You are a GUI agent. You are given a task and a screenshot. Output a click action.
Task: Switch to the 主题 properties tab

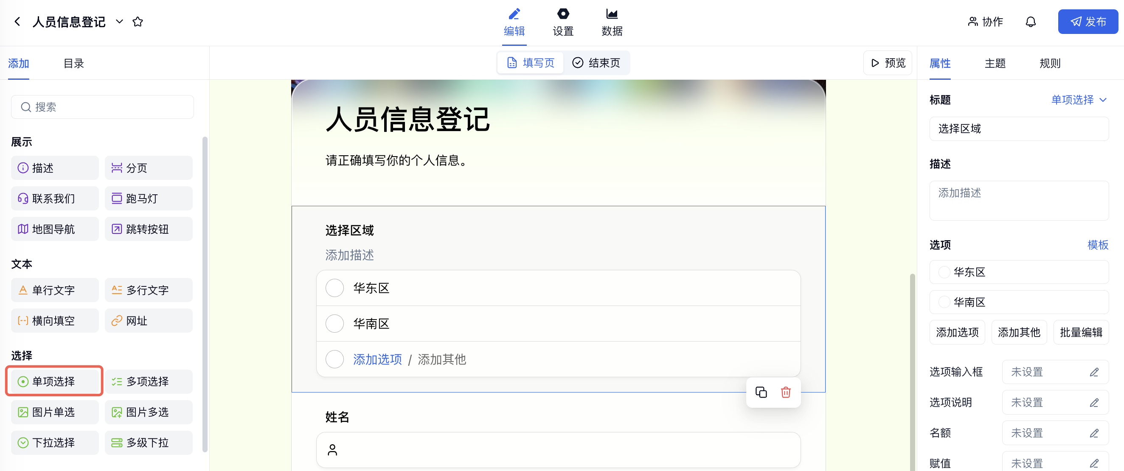tap(995, 63)
